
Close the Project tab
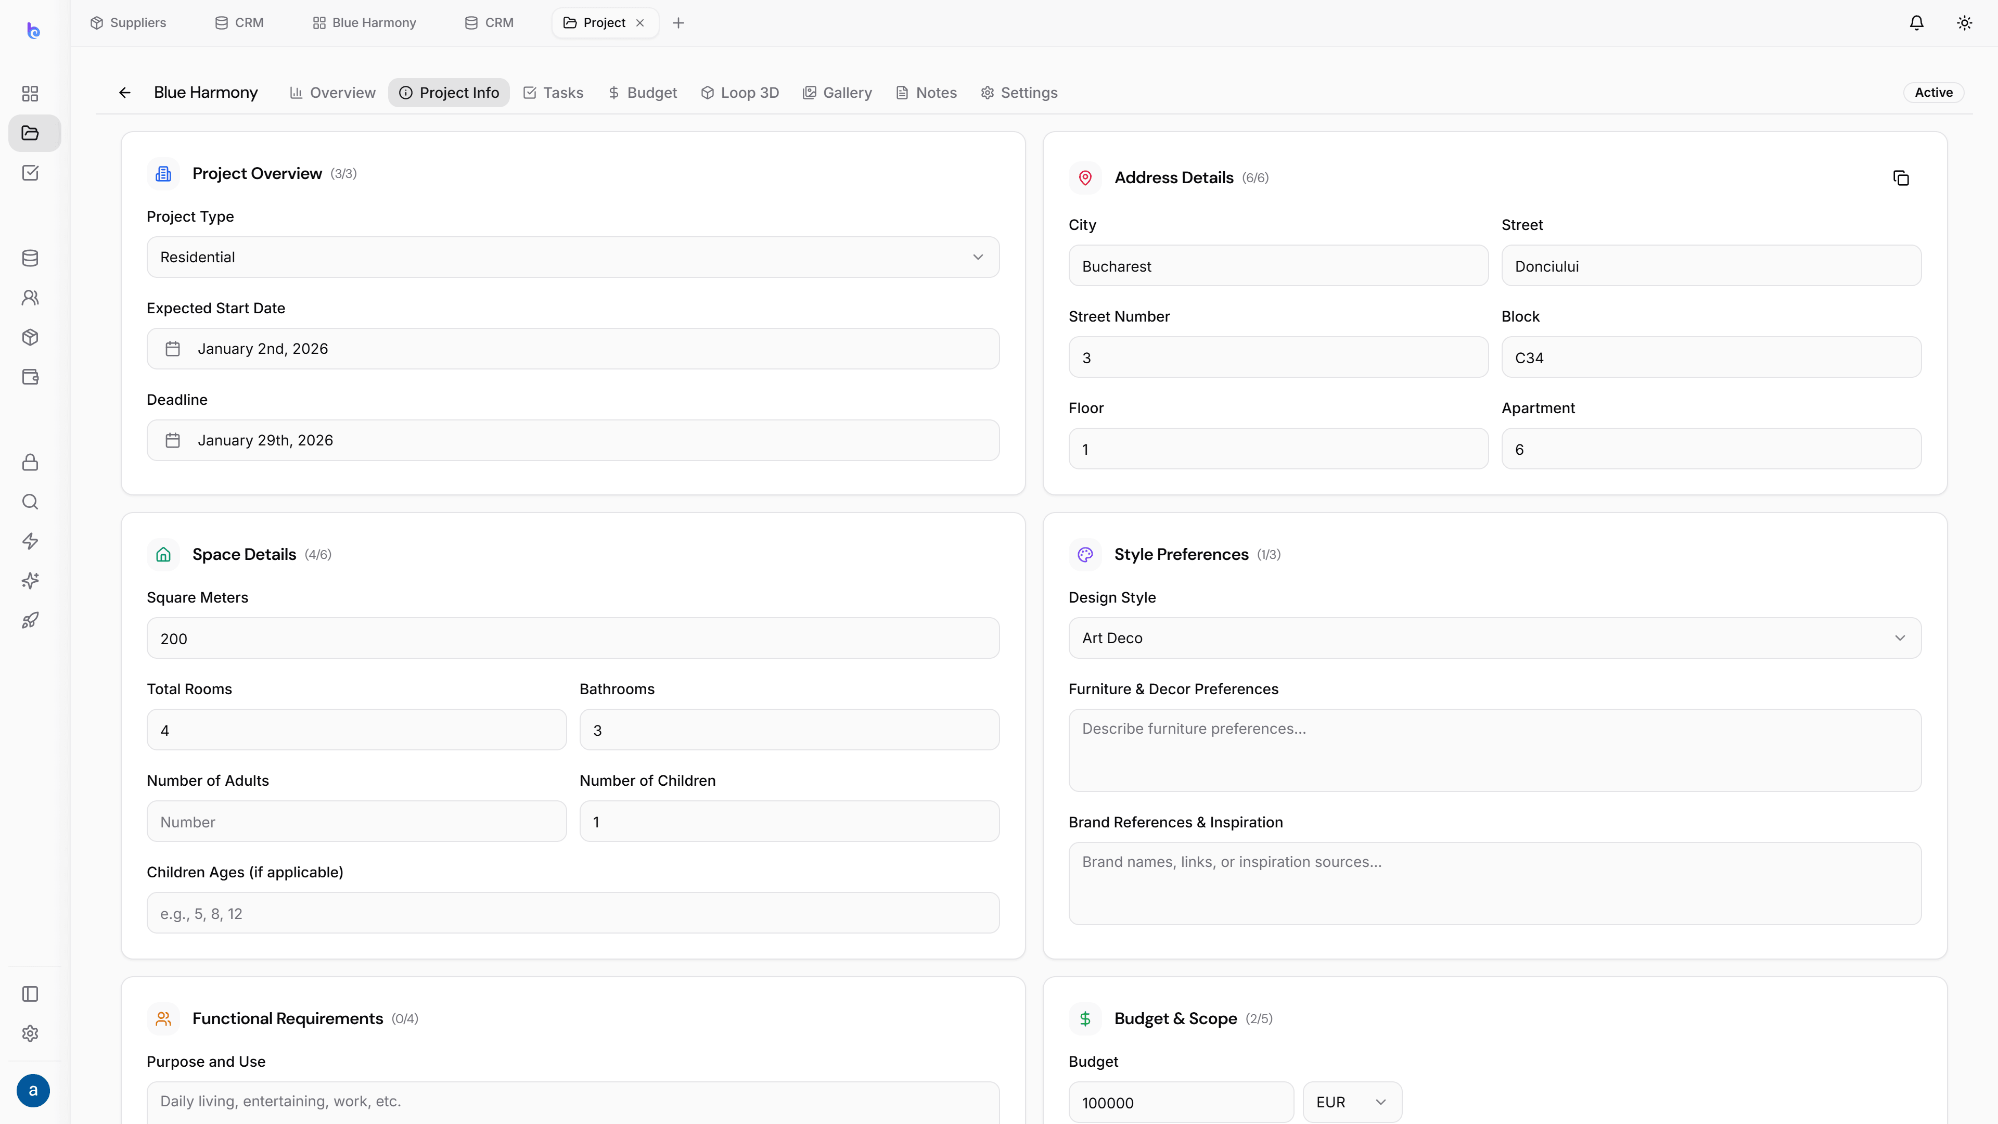[x=640, y=23]
